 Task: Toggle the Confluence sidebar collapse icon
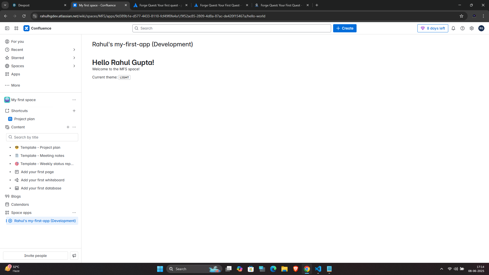[x=7, y=28]
